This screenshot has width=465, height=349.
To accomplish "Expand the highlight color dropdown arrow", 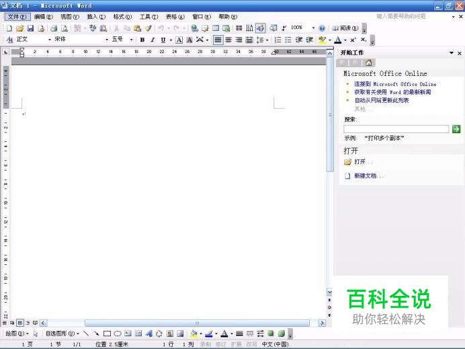I will click(330, 40).
